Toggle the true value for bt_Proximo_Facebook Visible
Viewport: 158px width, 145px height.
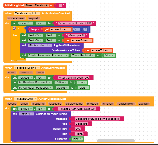tap(82, 83)
